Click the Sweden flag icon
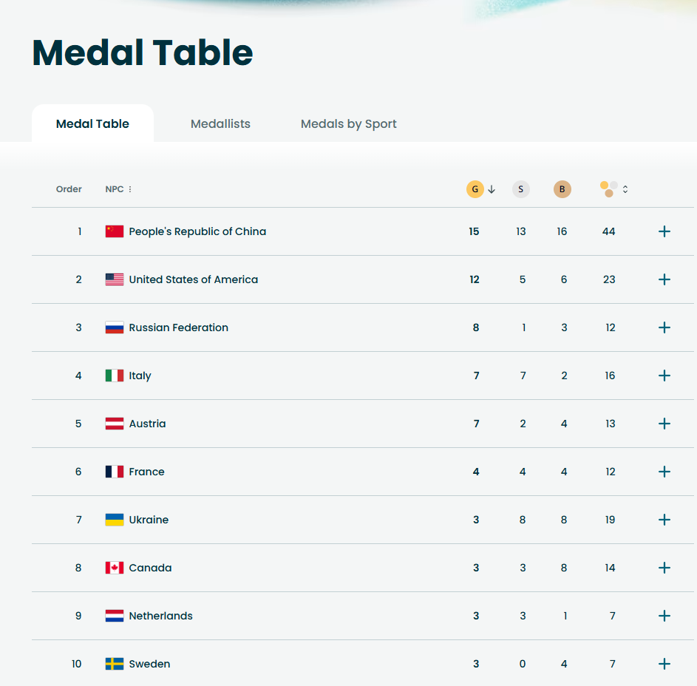Screen dimensions: 697x686 coord(113,663)
